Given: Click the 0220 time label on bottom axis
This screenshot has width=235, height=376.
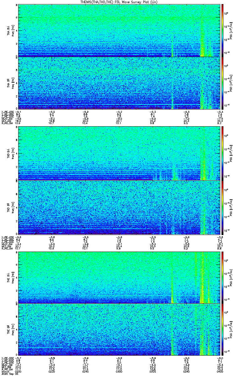Looking at the screenshot, I should [x=52, y=372].
